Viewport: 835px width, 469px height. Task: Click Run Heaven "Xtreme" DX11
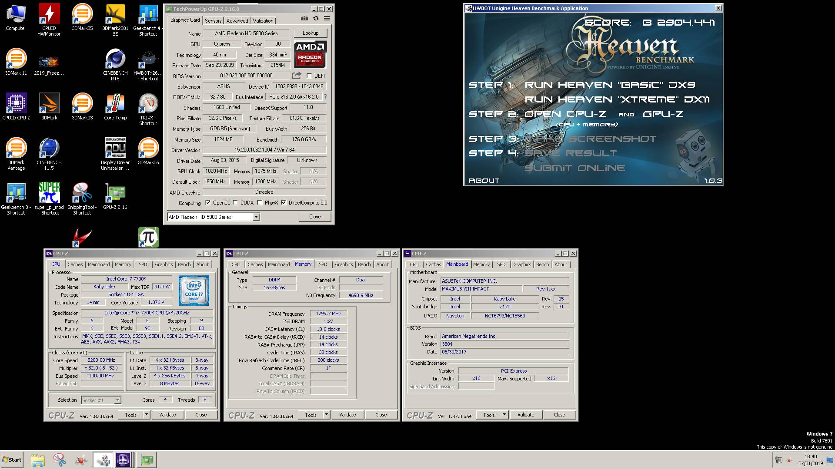click(617, 99)
